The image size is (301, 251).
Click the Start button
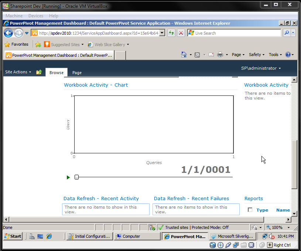coord(13,236)
